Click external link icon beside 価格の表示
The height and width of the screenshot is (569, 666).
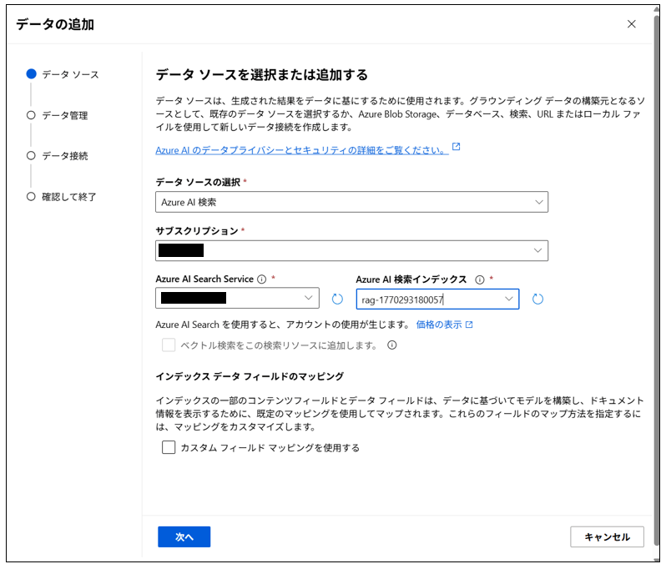pyautogui.click(x=469, y=325)
